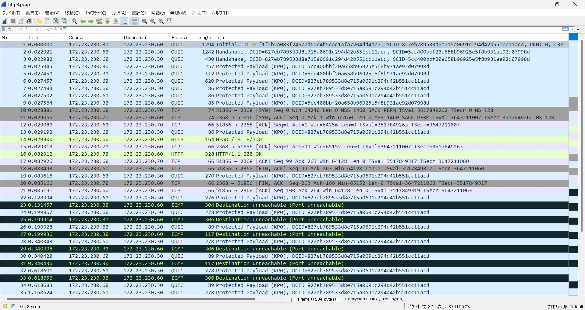Stop the running packet capture
Image resolution: width=585 pixels, height=310 pixels.
click(13, 21)
